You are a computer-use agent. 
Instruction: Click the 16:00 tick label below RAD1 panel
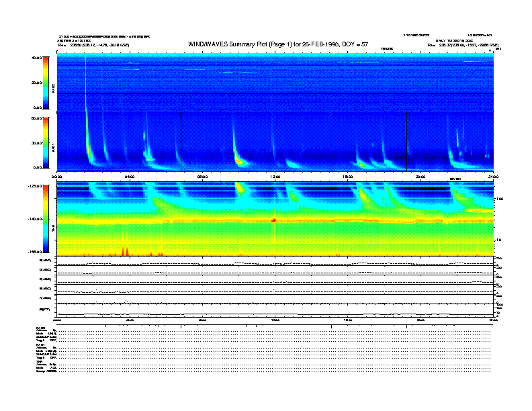pyautogui.click(x=348, y=177)
